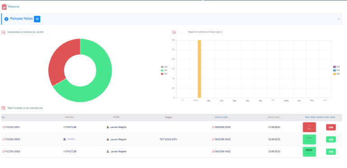Image resolution: width=347 pixels, height=168 pixels.
Task: Sort table by Project column header
Action: pyautogui.click(x=169, y=117)
